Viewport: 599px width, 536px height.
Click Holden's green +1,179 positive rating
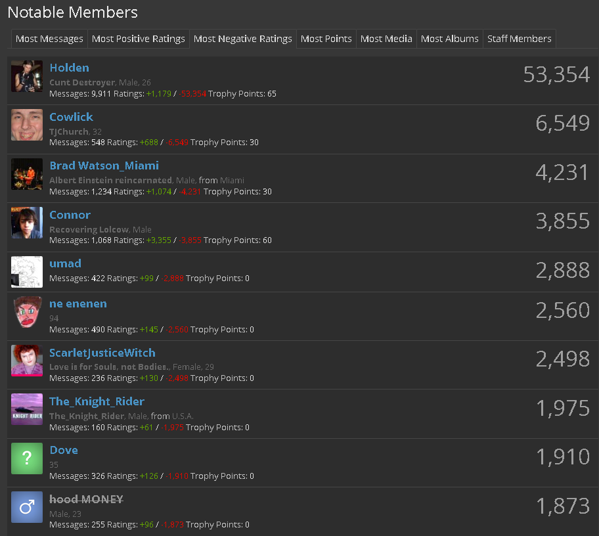click(158, 93)
